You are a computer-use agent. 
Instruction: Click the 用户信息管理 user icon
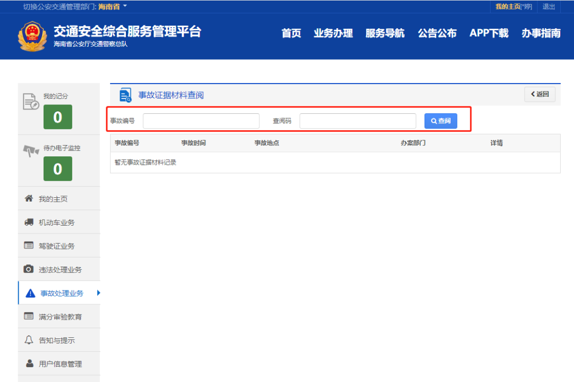pyautogui.click(x=29, y=363)
